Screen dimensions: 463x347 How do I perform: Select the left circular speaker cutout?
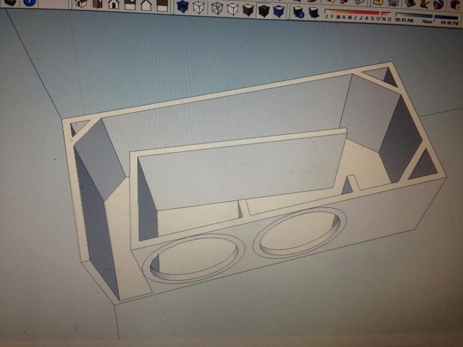tap(194, 258)
